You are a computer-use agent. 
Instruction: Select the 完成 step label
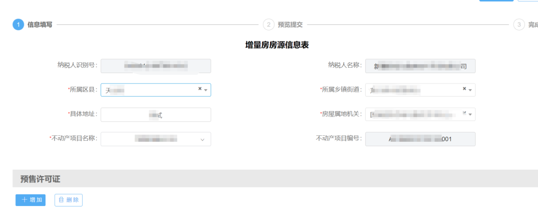click(533, 24)
